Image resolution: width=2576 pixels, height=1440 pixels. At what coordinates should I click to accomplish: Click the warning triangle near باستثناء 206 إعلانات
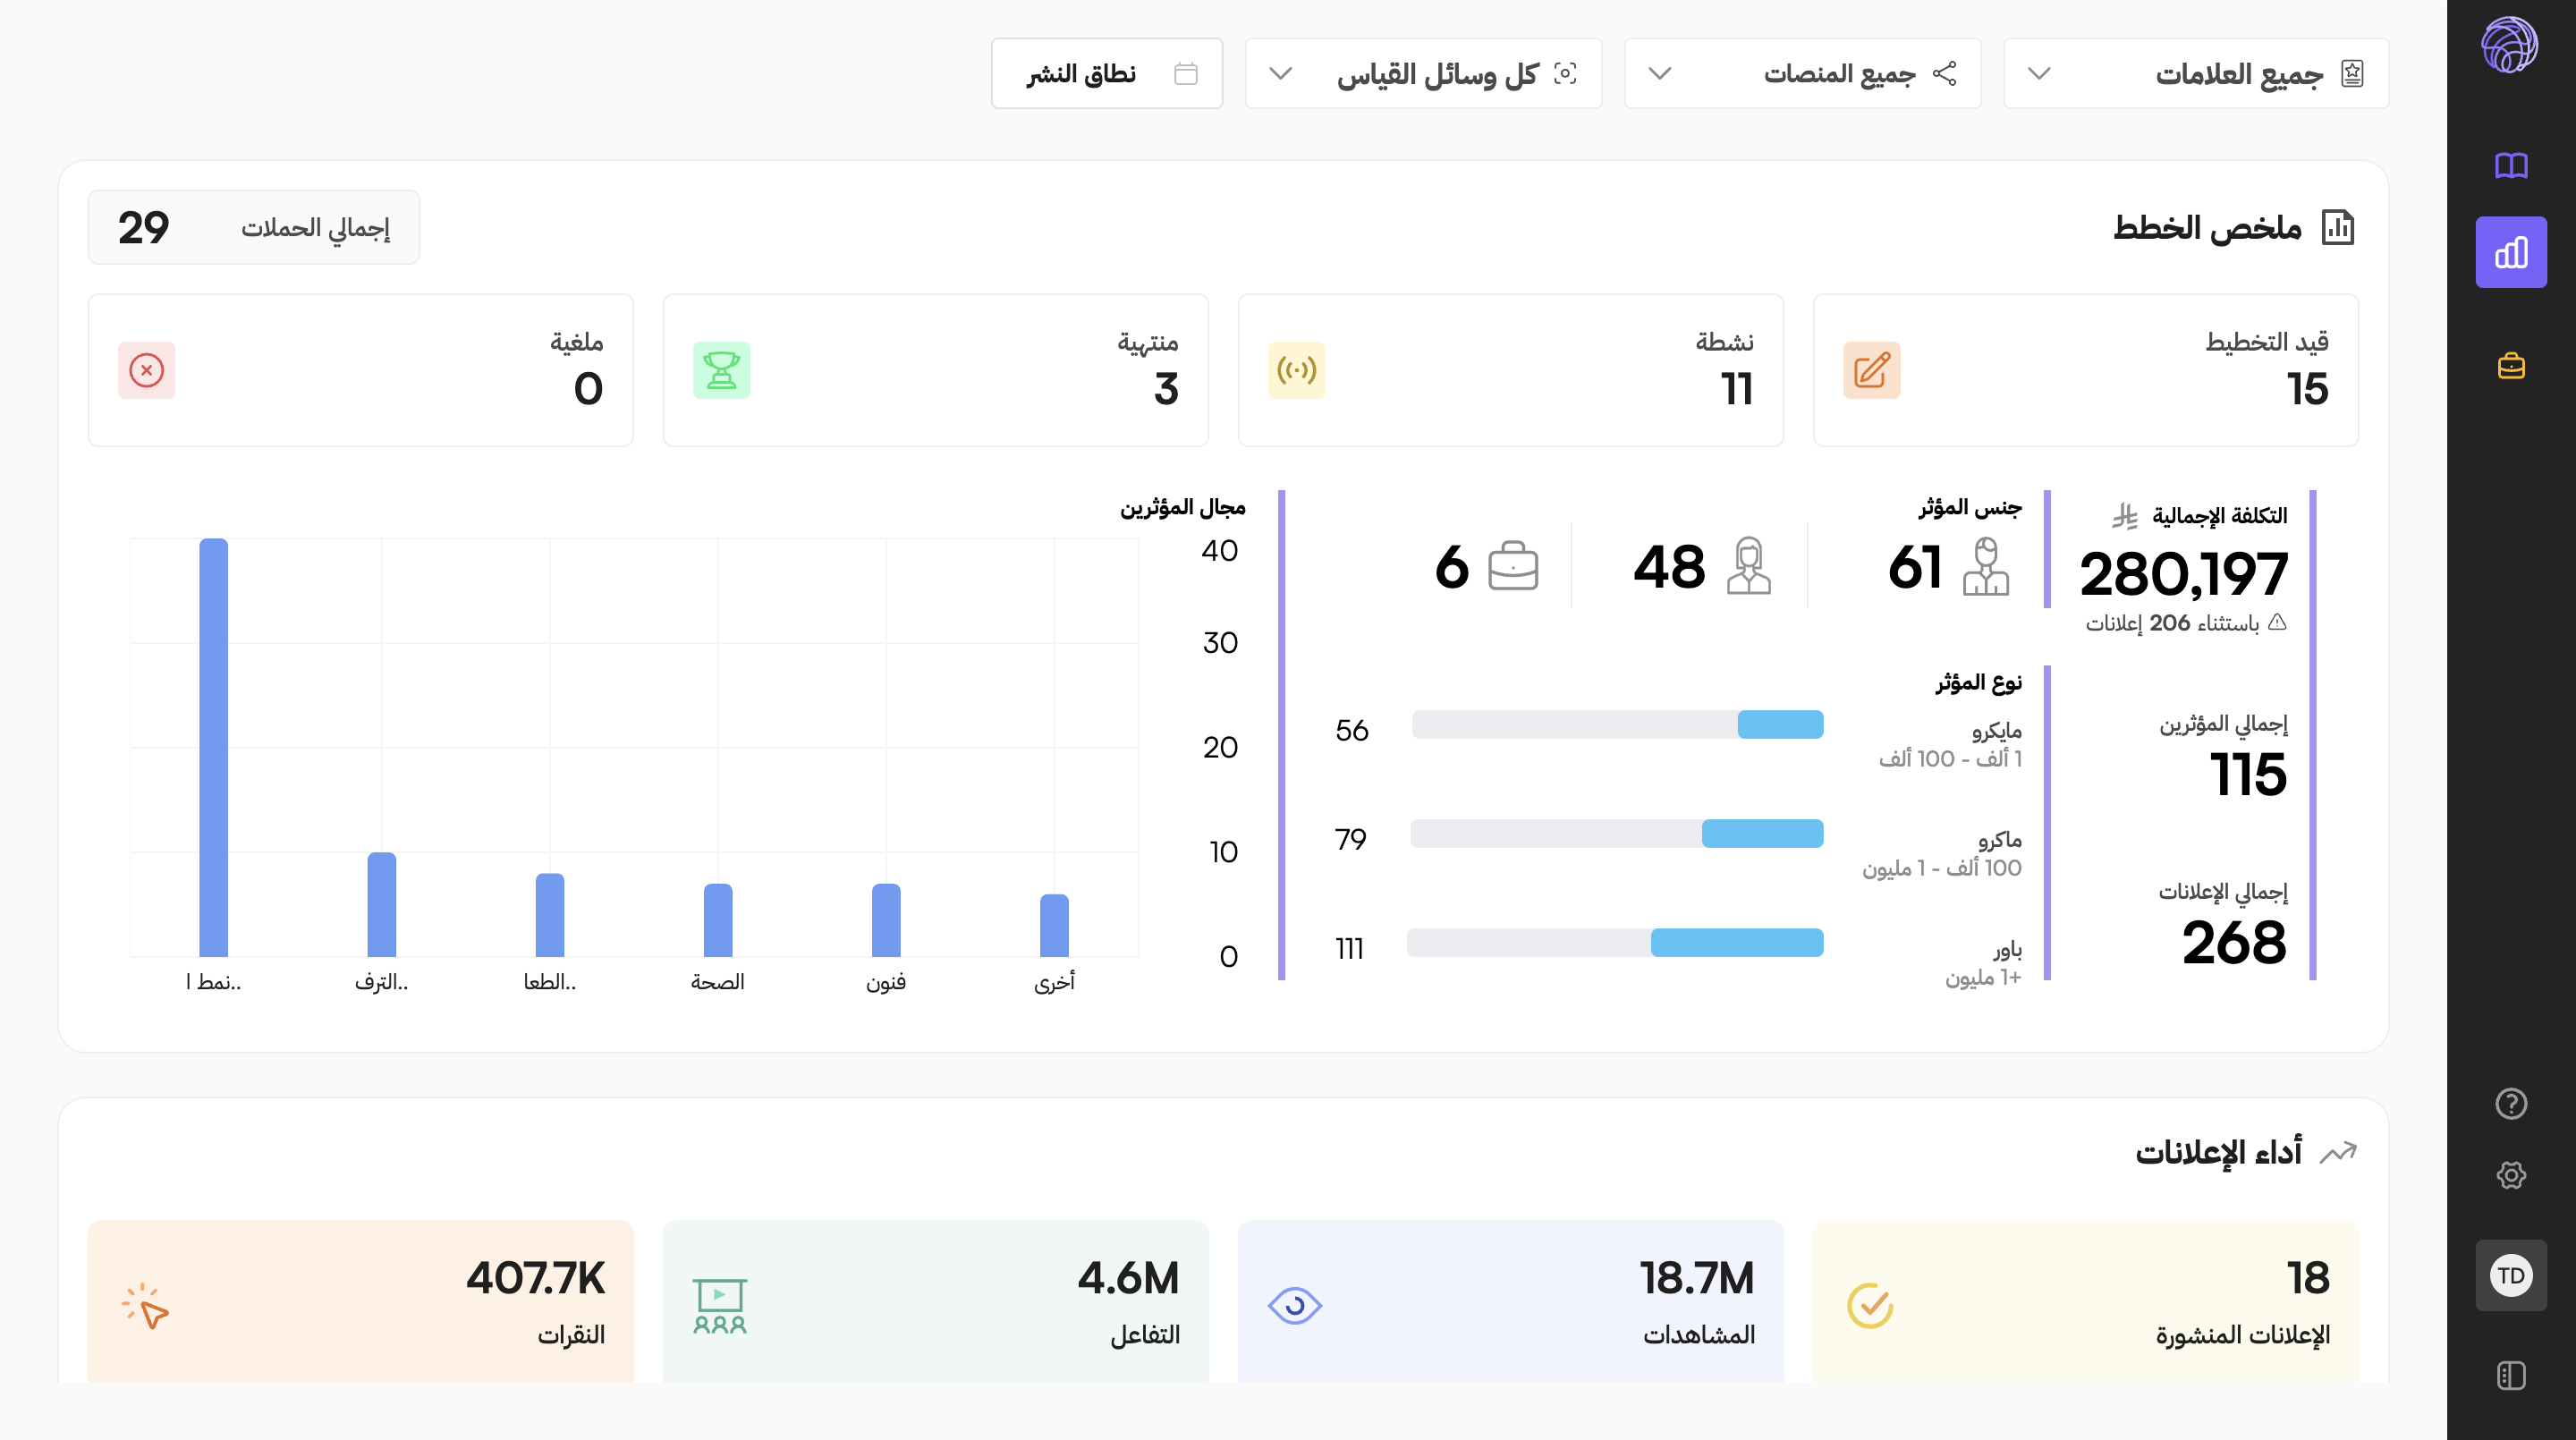tap(2277, 622)
